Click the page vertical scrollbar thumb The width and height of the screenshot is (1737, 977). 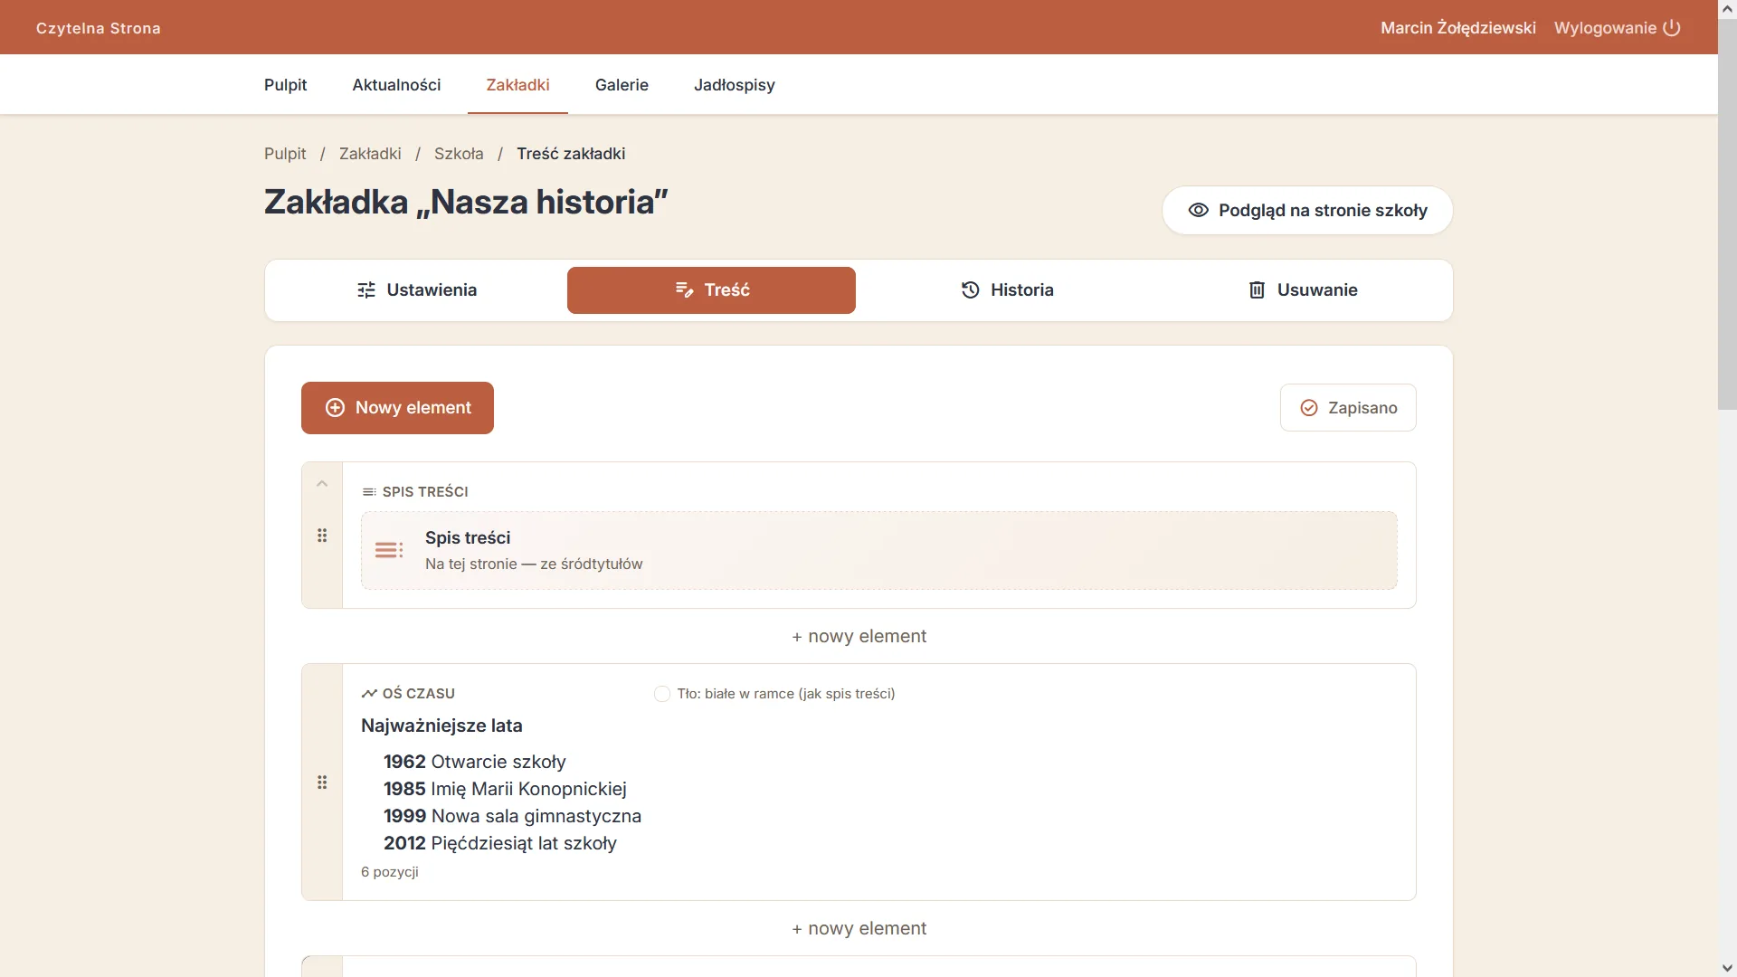(1727, 215)
